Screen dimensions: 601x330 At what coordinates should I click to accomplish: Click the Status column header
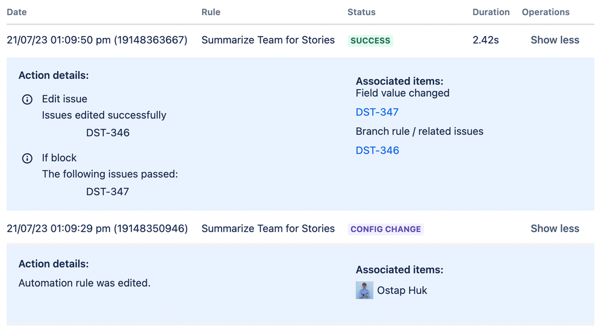pos(361,12)
